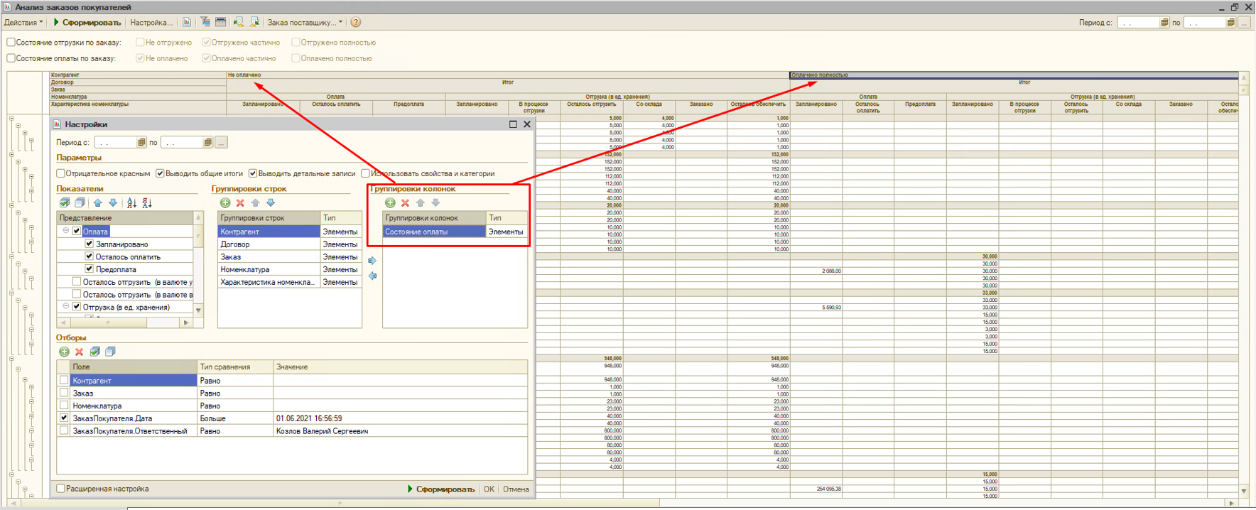Screen dimensions: 1256x510
Task: Delete selected filter in Отборы
Action: [x=80, y=352]
